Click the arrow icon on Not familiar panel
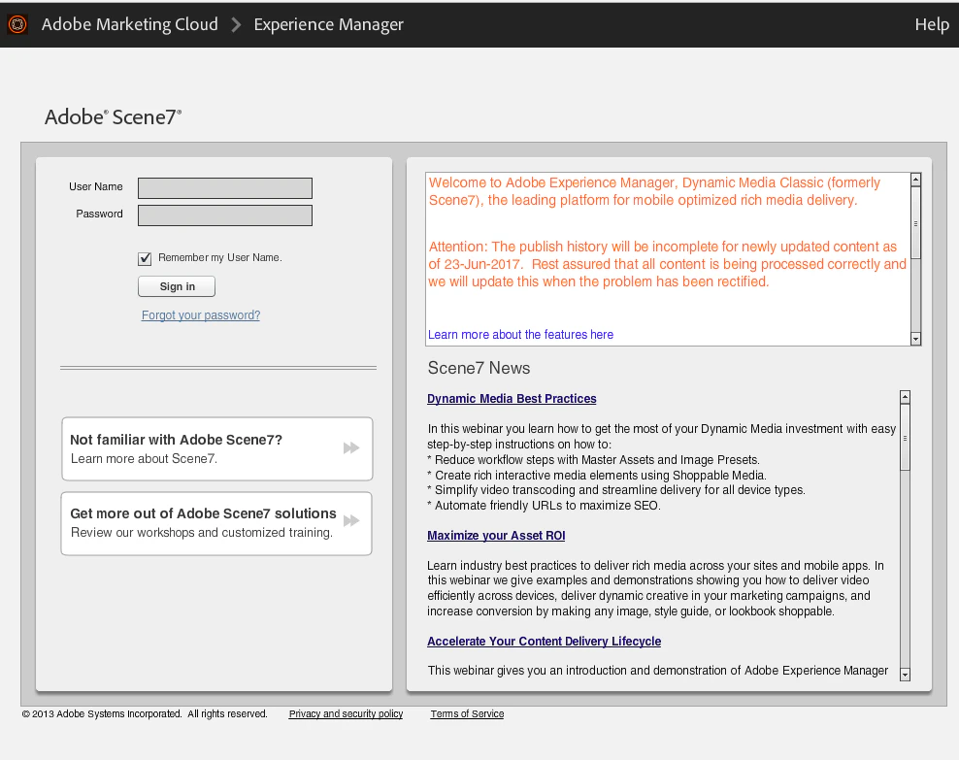959x760 pixels. (351, 447)
